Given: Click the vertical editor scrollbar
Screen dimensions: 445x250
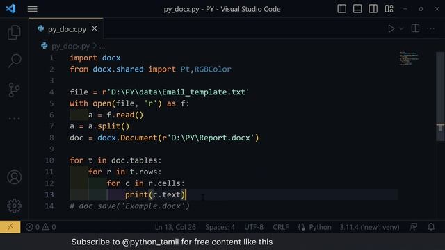Looking at the screenshot, I should (x=440, y=97).
